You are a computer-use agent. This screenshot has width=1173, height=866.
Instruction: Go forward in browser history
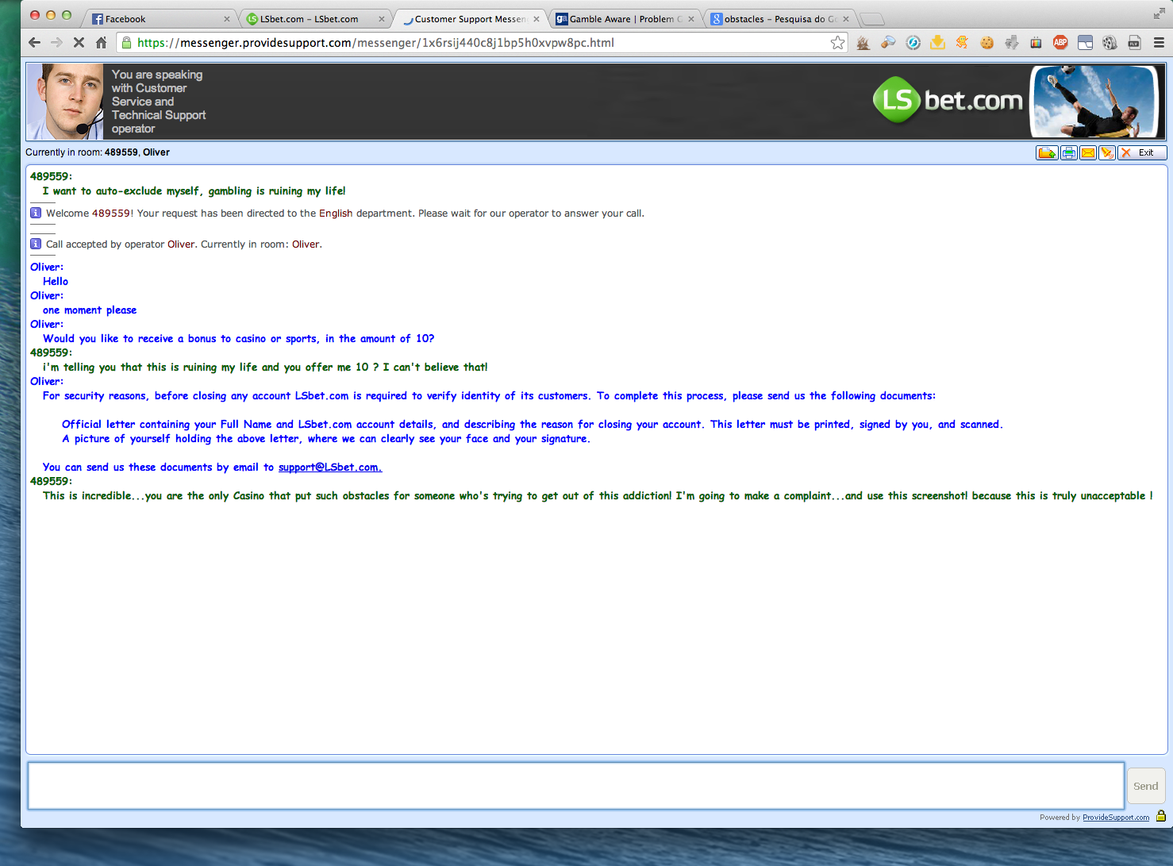tap(56, 43)
